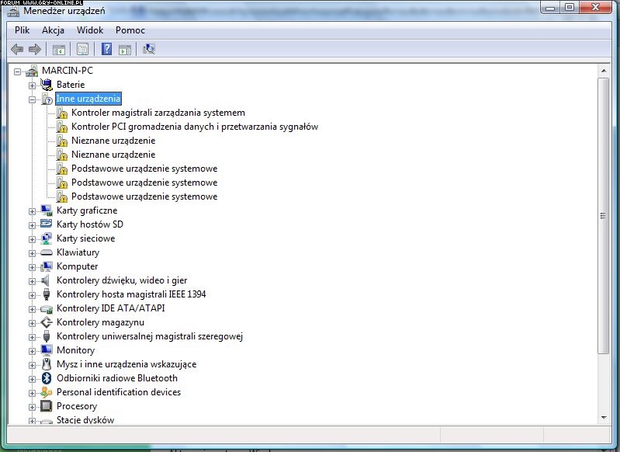Click the sound controllers speaker icon
620x452 pixels.
coord(46,280)
